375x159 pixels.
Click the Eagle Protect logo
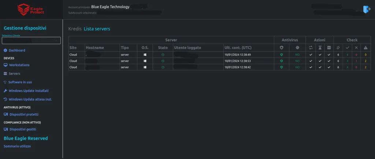tap(31, 10)
